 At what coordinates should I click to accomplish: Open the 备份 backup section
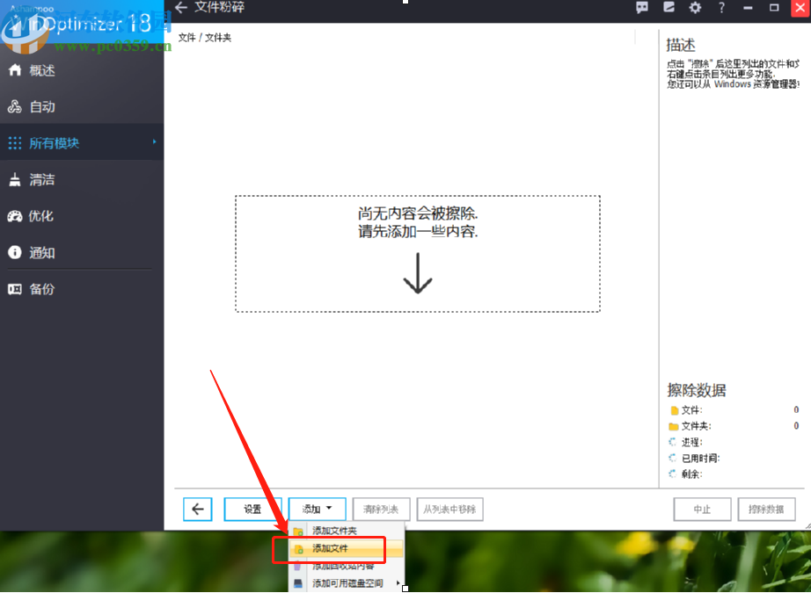click(82, 289)
